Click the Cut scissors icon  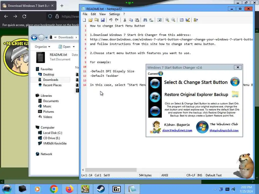(x=125, y=20)
